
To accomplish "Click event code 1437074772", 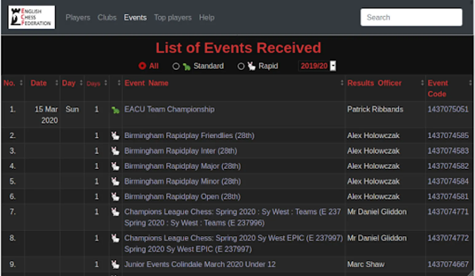I will click(448, 238).
